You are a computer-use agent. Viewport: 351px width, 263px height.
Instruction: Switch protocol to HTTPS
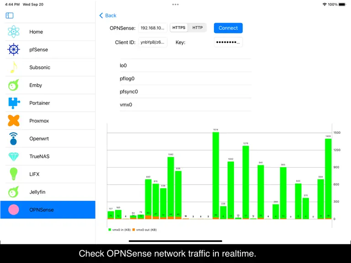[x=179, y=28]
